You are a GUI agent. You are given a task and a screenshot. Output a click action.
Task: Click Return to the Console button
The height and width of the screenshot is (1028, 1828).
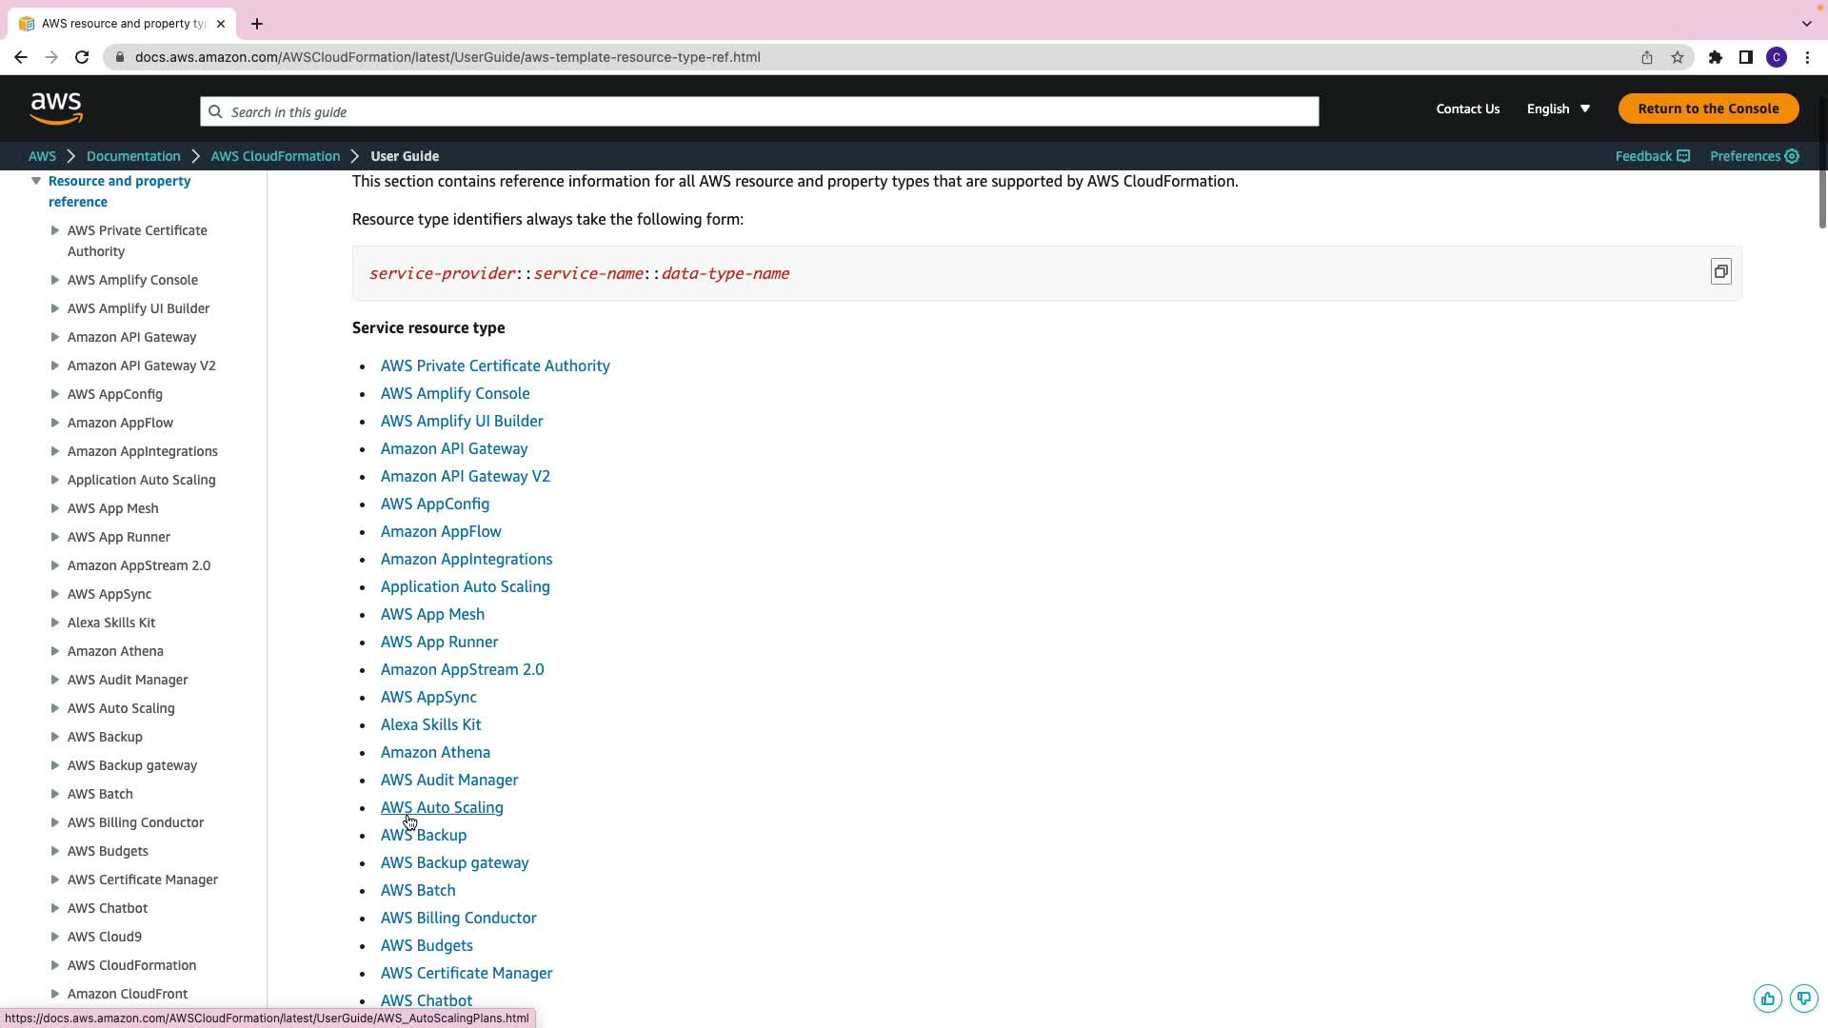1708,109
